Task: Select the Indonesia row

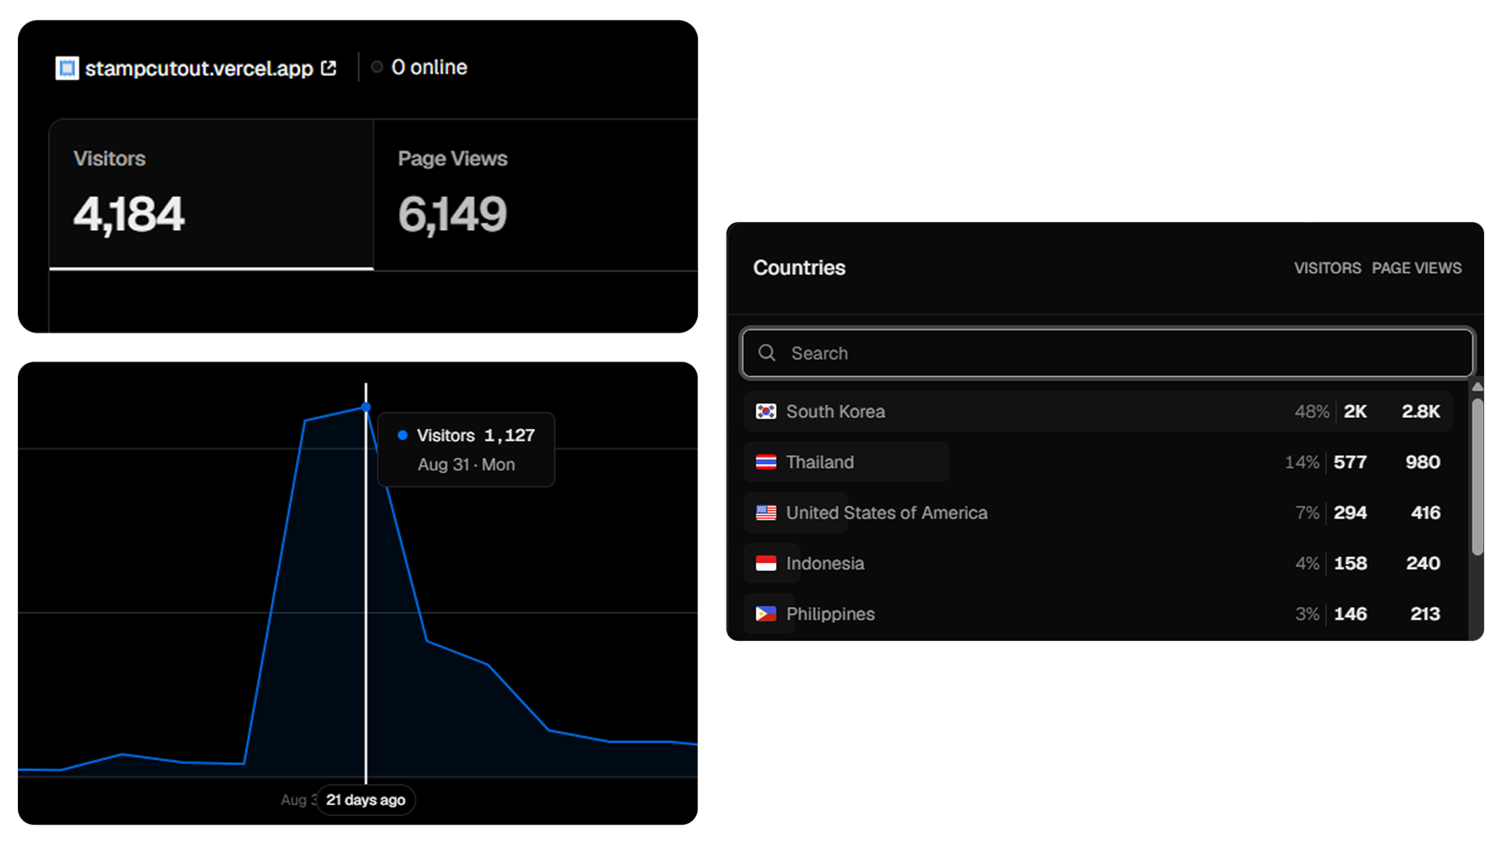Action: tap(1098, 563)
